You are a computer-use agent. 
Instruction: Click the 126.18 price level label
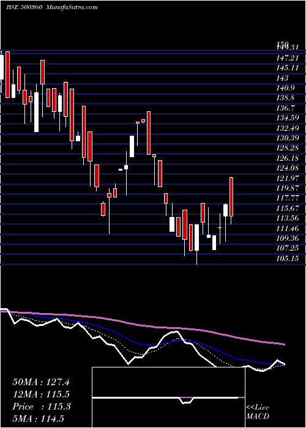tap(287, 158)
